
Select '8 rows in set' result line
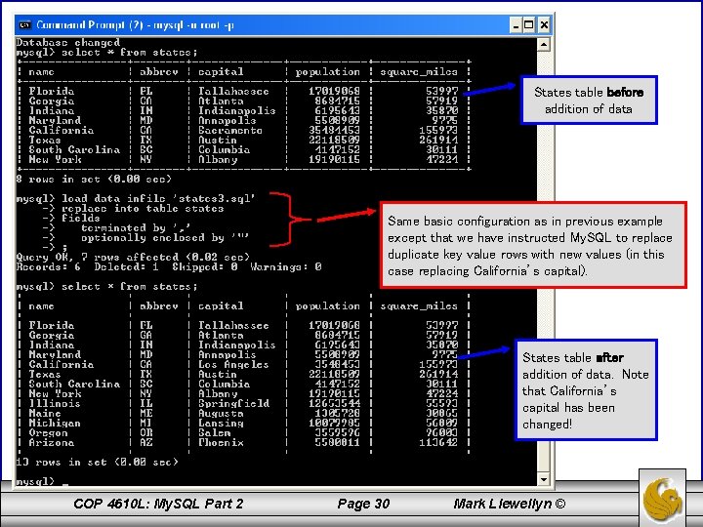(x=94, y=180)
